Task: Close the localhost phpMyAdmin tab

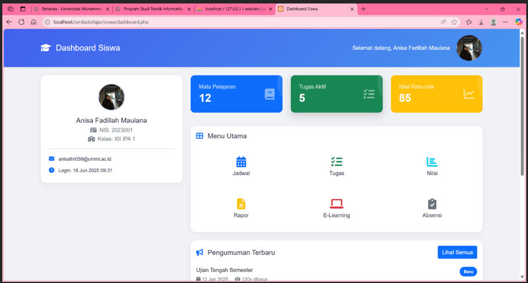Action: [271, 9]
